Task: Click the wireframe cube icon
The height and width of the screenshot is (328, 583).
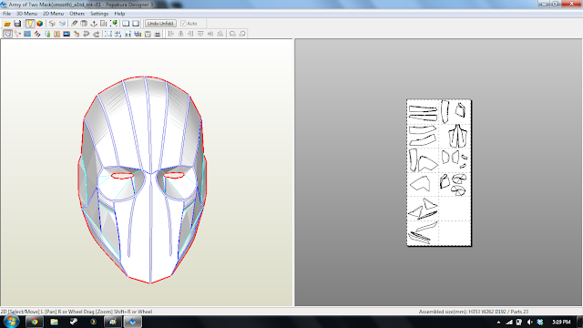Action: [52, 24]
